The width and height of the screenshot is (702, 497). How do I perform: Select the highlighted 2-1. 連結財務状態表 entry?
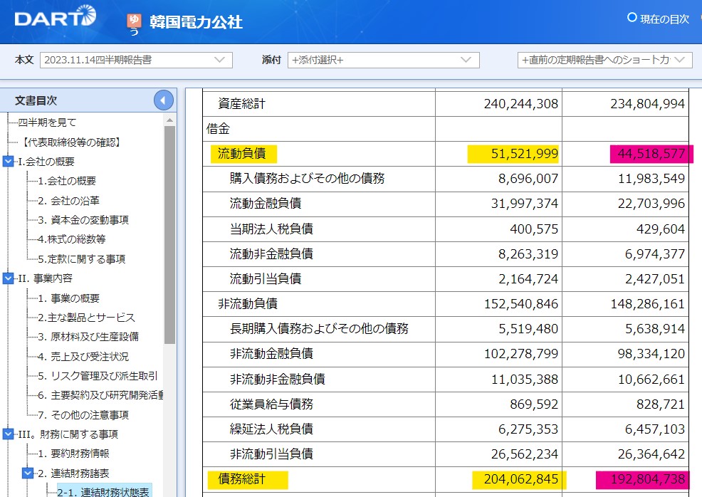pyautogui.click(x=103, y=491)
